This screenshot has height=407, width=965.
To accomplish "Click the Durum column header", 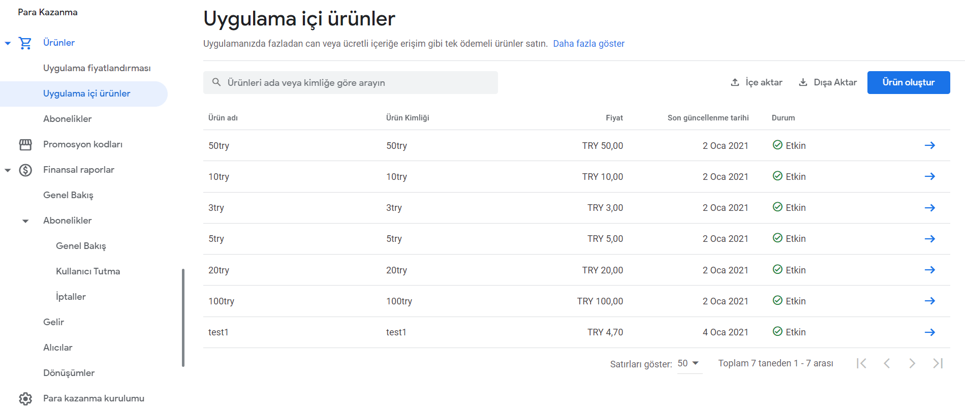I will [783, 118].
